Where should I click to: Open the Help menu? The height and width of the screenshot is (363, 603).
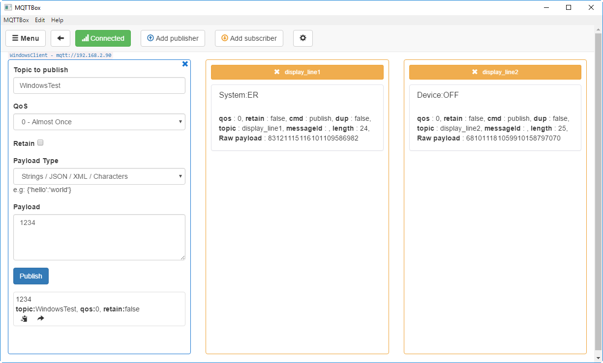coord(57,20)
